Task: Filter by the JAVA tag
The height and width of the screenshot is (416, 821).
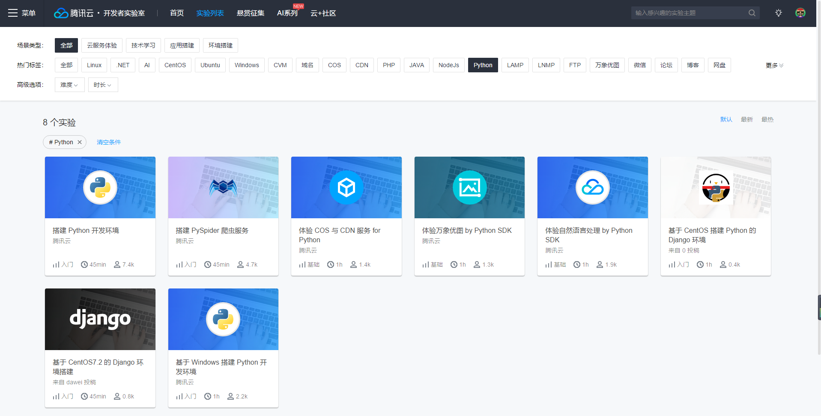Action: pos(417,65)
